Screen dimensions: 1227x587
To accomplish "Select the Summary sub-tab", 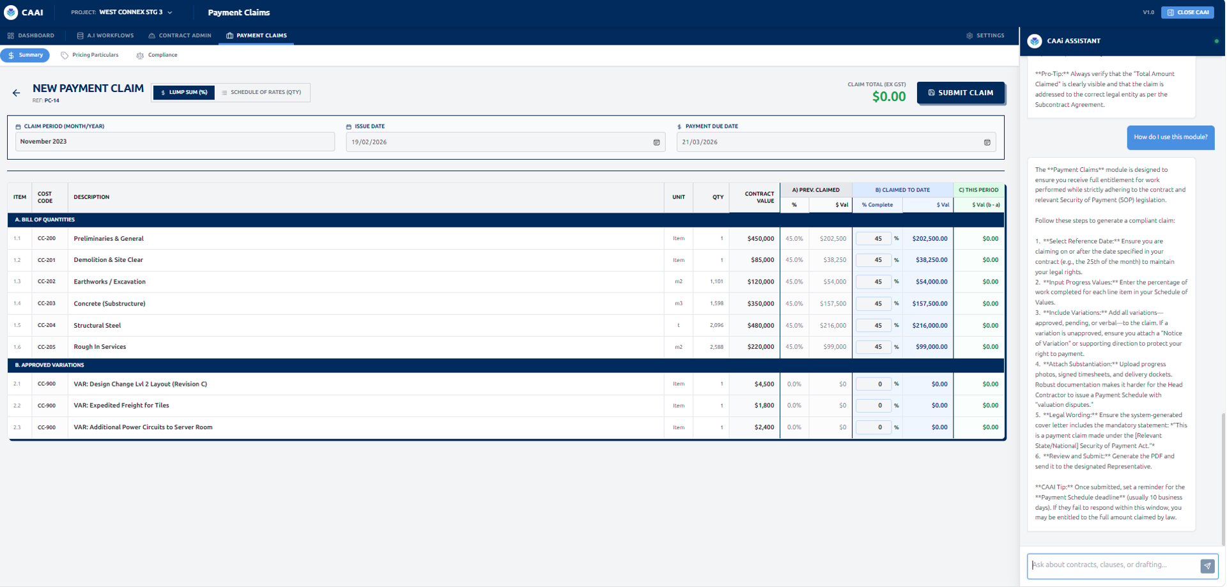I will pyautogui.click(x=25, y=55).
